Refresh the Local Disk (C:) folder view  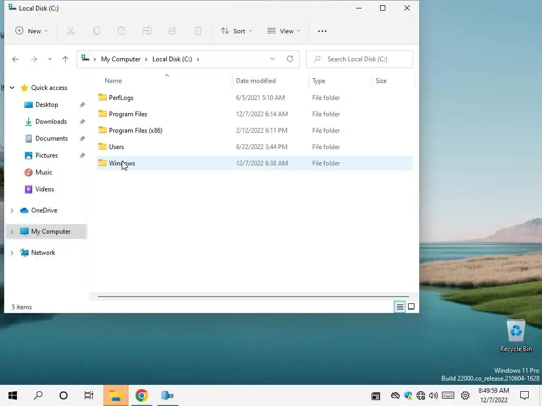point(290,59)
